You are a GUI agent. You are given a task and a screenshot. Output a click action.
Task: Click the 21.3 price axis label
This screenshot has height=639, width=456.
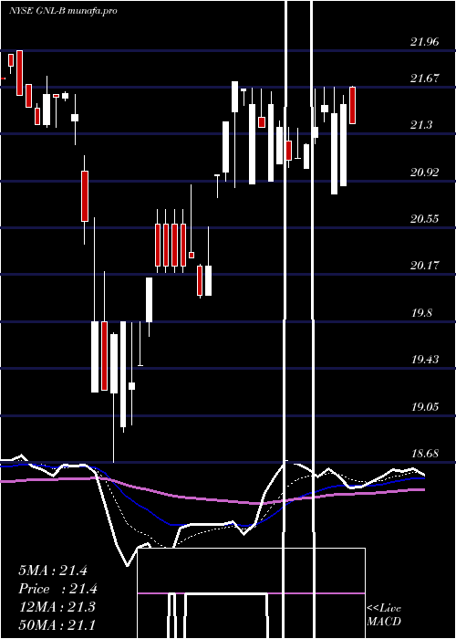(x=421, y=125)
